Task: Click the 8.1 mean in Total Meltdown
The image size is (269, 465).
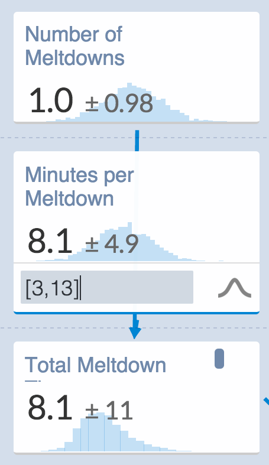Action: (50, 407)
